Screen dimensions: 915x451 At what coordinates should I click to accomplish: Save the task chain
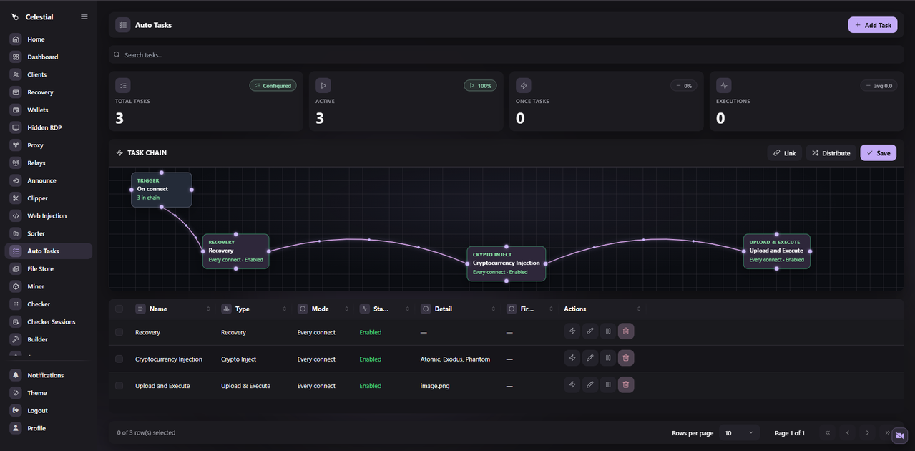pos(878,153)
